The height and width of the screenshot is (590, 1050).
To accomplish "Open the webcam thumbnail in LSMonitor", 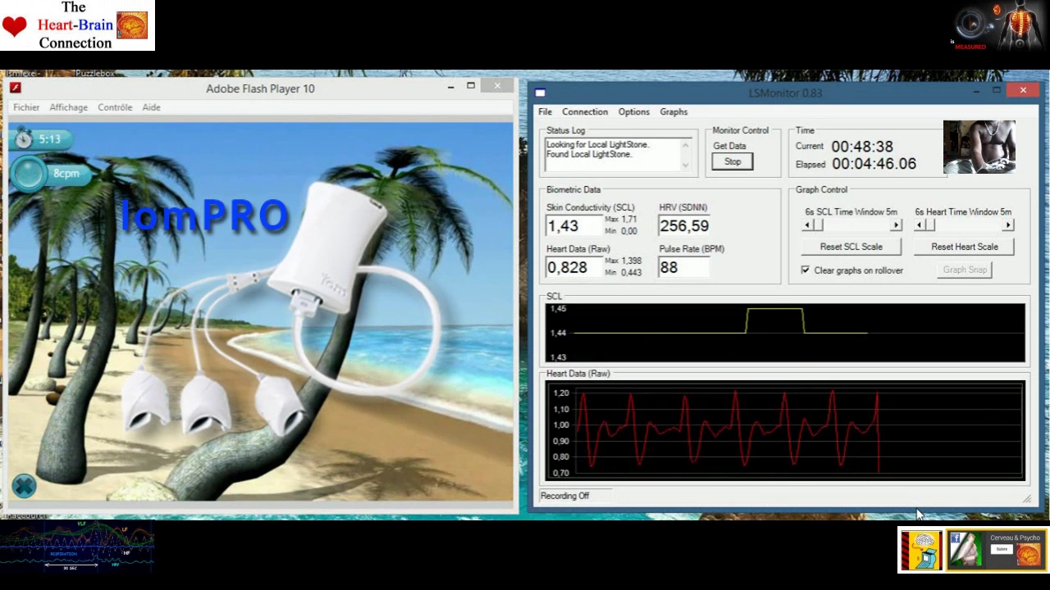I will [979, 147].
